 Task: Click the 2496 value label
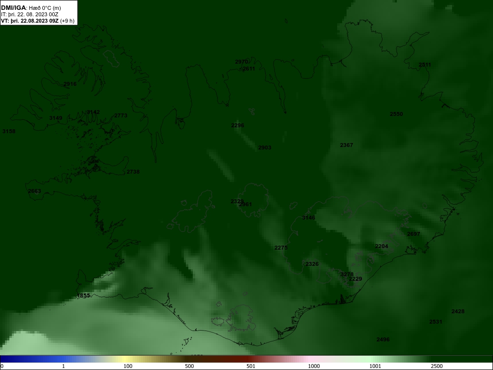point(383,339)
